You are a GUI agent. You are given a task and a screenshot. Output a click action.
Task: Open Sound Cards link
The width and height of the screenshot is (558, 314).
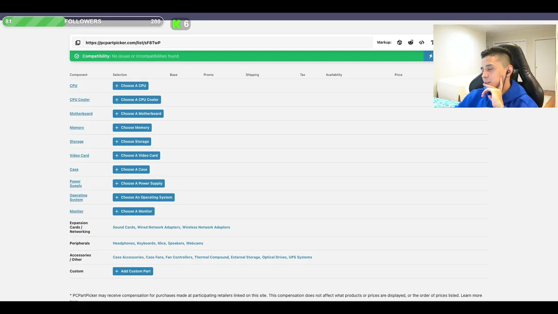coord(124,227)
